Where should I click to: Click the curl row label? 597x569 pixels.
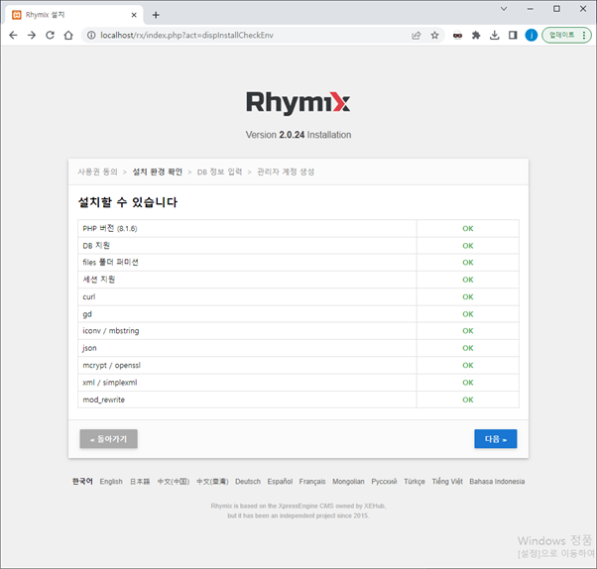[x=89, y=296]
